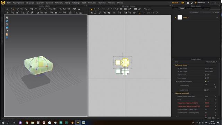222x125 pixels.
Task: Open the Windows Start menu
Action: coord(2,123)
